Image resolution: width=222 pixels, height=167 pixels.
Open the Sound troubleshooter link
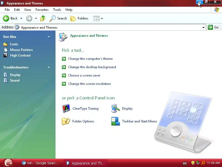(x=15, y=80)
